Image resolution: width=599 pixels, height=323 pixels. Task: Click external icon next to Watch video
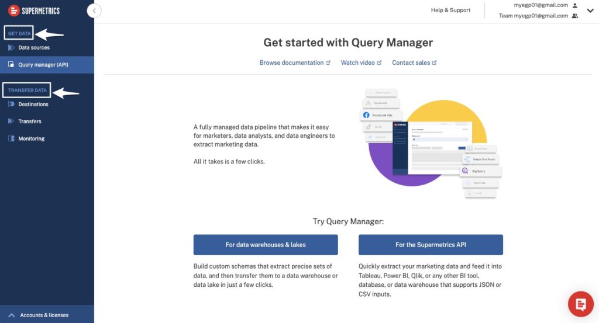pos(379,62)
